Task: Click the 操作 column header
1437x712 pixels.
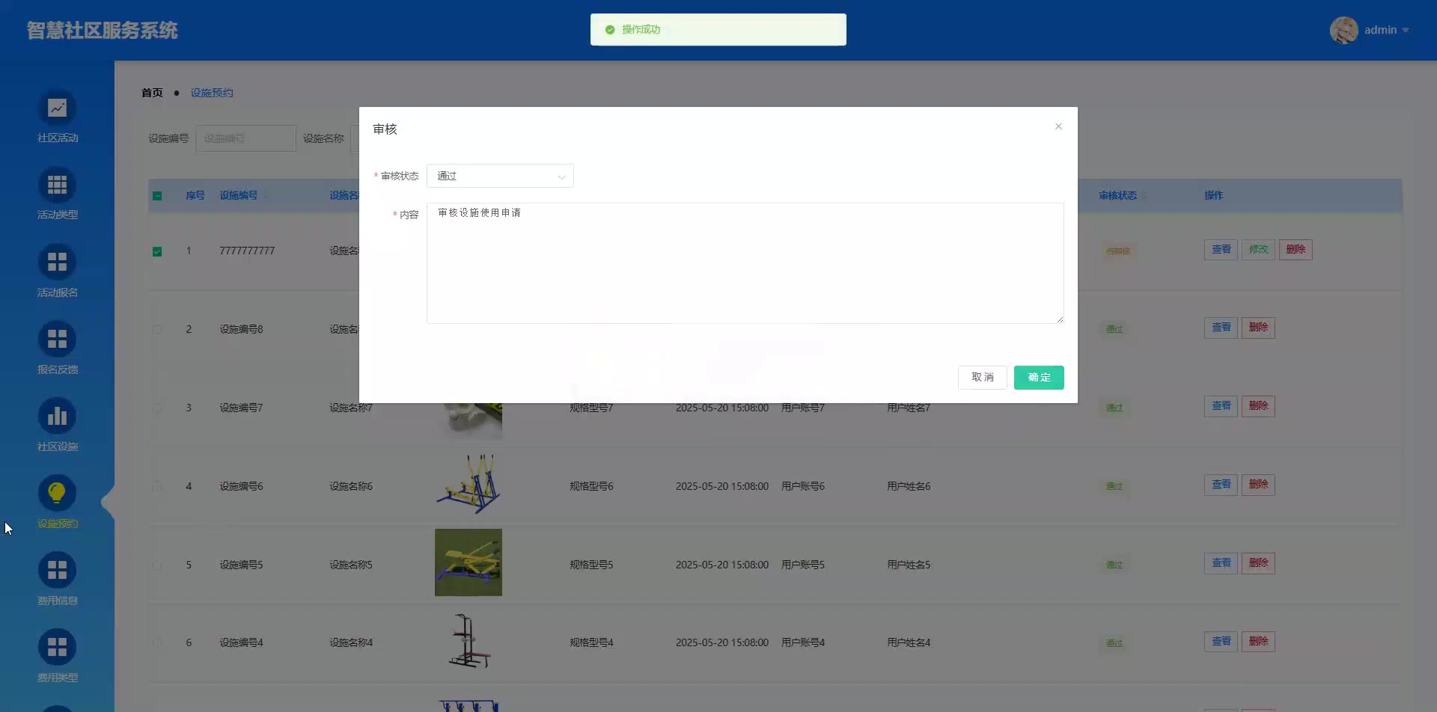Action: [x=1213, y=196]
